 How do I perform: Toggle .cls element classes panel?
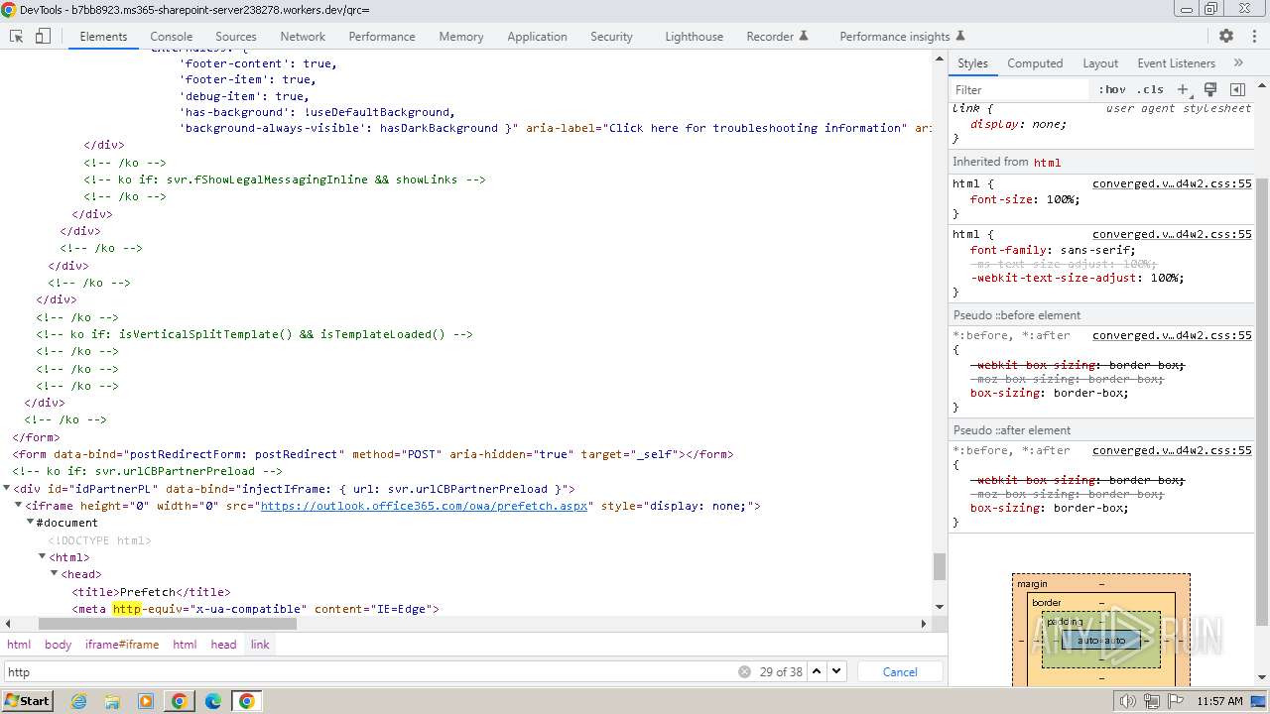pyautogui.click(x=1150, y=89)
